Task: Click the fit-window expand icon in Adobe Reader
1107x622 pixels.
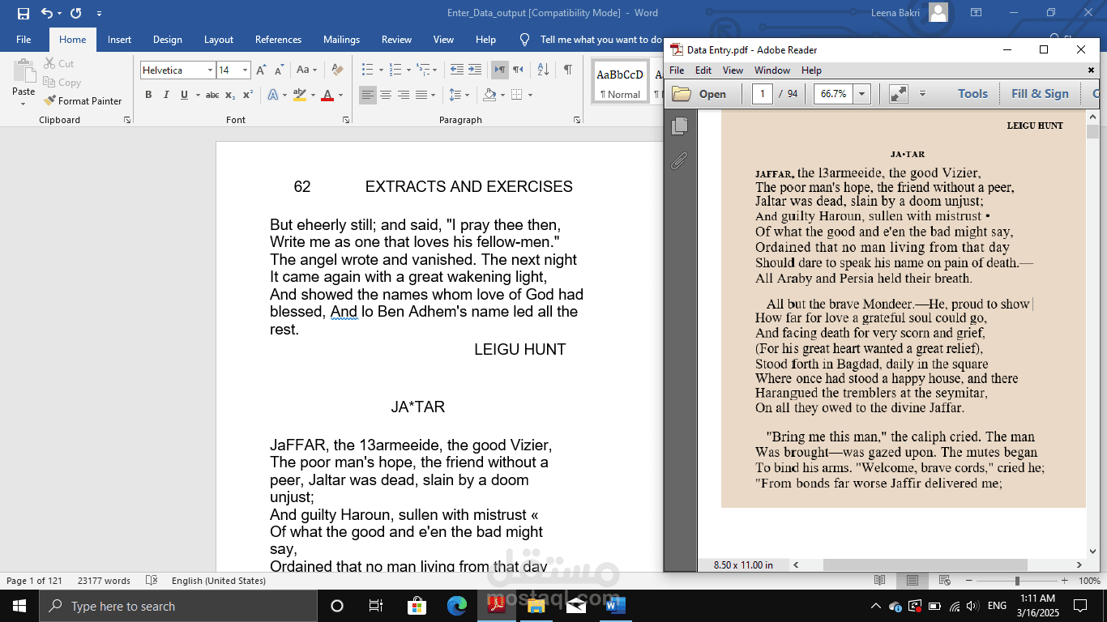Action: tap(898, 94)
